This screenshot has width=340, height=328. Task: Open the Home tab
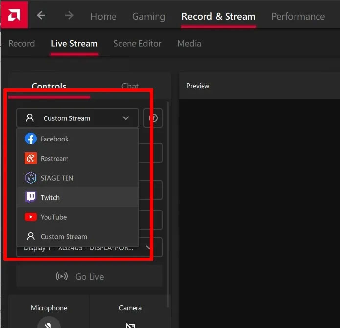tap(103, 16)
